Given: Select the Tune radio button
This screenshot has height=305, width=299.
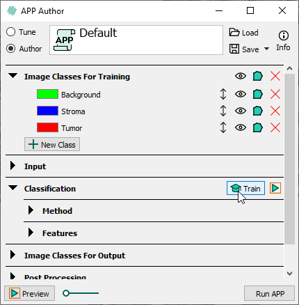Looking at the screenshot, I should [x=11, y=32].
